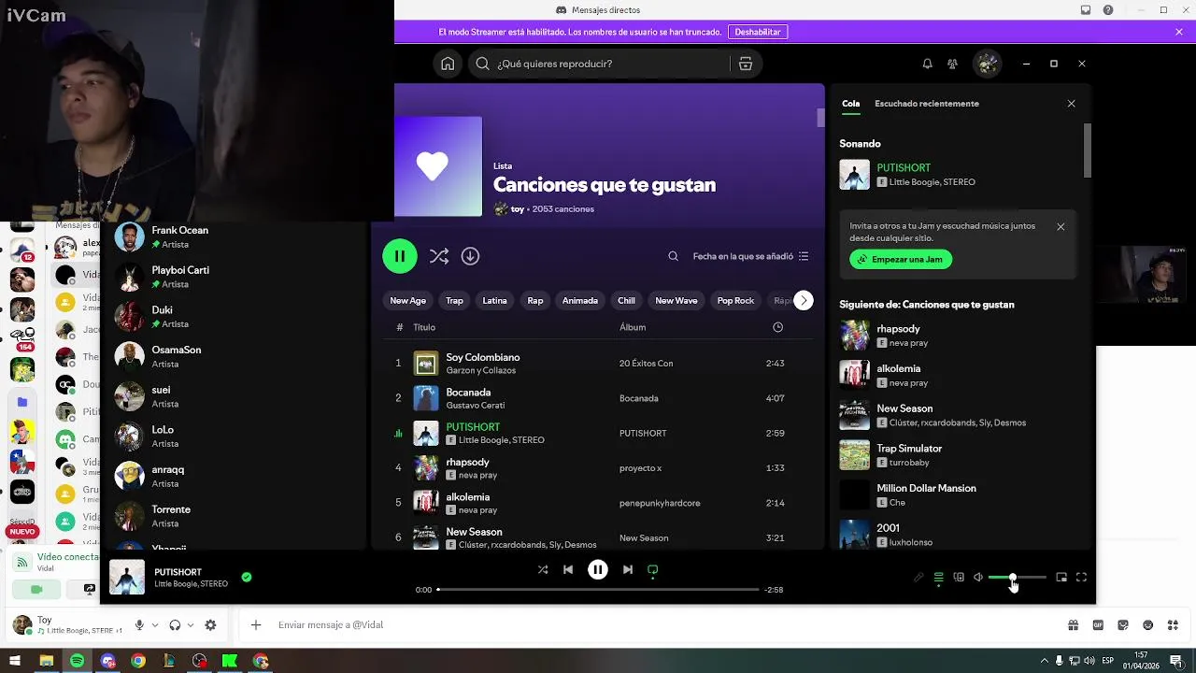Enter Spotify full screen mode
This screenshot has height=673, width=1196.
click(1081, 578)
